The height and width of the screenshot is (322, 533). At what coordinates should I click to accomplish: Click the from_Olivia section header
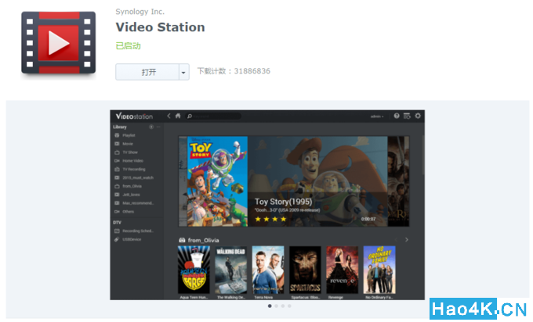coord(203,240)
